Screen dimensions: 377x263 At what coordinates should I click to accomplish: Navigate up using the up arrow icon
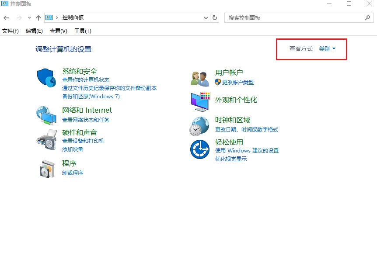pos(38,17)
